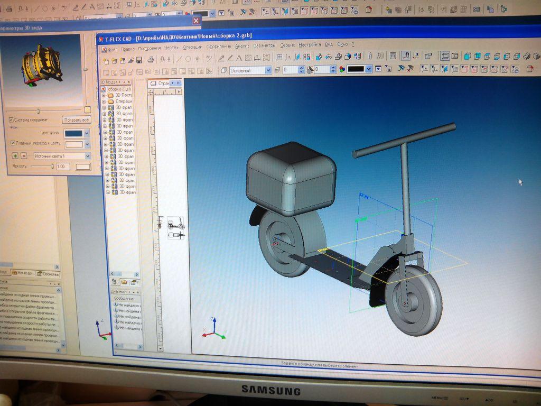Click the green checkmark selector icon

(x=401, y=69)
